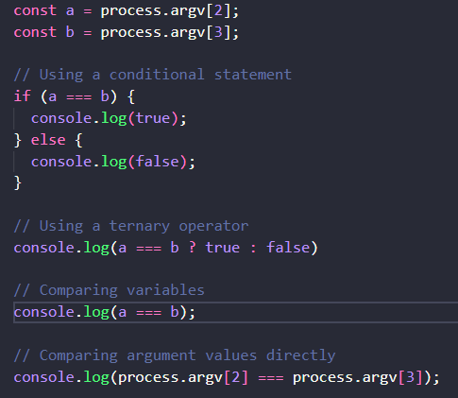
Task: Click the '} else {' line
Action: click(48, 140)
